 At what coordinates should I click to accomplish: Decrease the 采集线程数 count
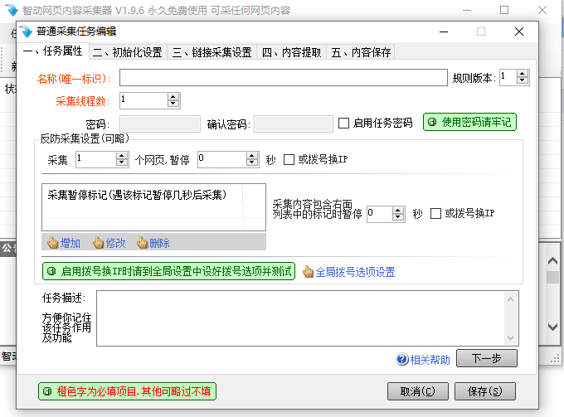click(173, 104)
